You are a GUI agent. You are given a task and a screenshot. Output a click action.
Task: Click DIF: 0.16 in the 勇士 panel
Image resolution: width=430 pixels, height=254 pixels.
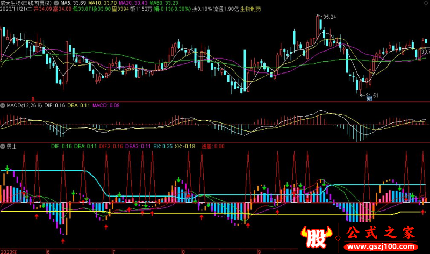point(61,146)
